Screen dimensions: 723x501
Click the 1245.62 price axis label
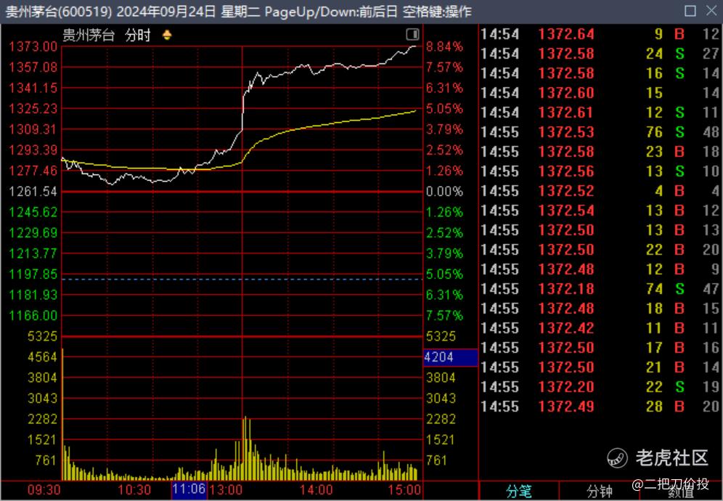click(33, 212)
